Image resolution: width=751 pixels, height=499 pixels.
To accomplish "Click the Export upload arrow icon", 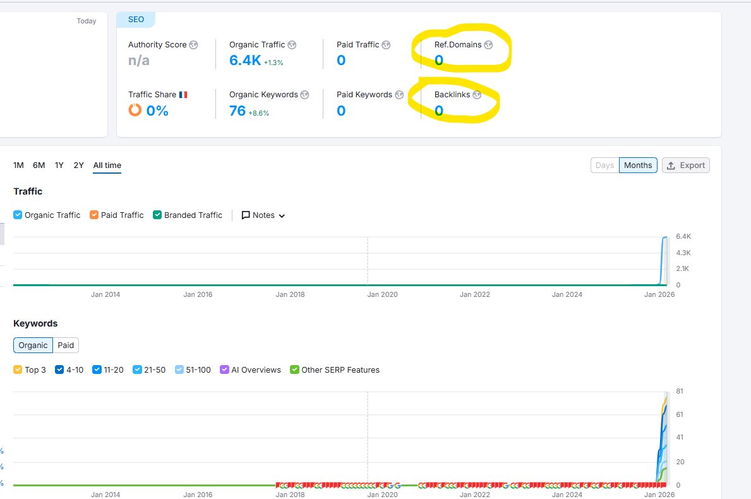I will click(671, 165).
